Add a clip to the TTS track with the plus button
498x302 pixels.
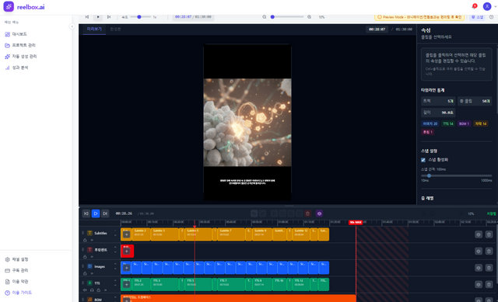point(126,284)
